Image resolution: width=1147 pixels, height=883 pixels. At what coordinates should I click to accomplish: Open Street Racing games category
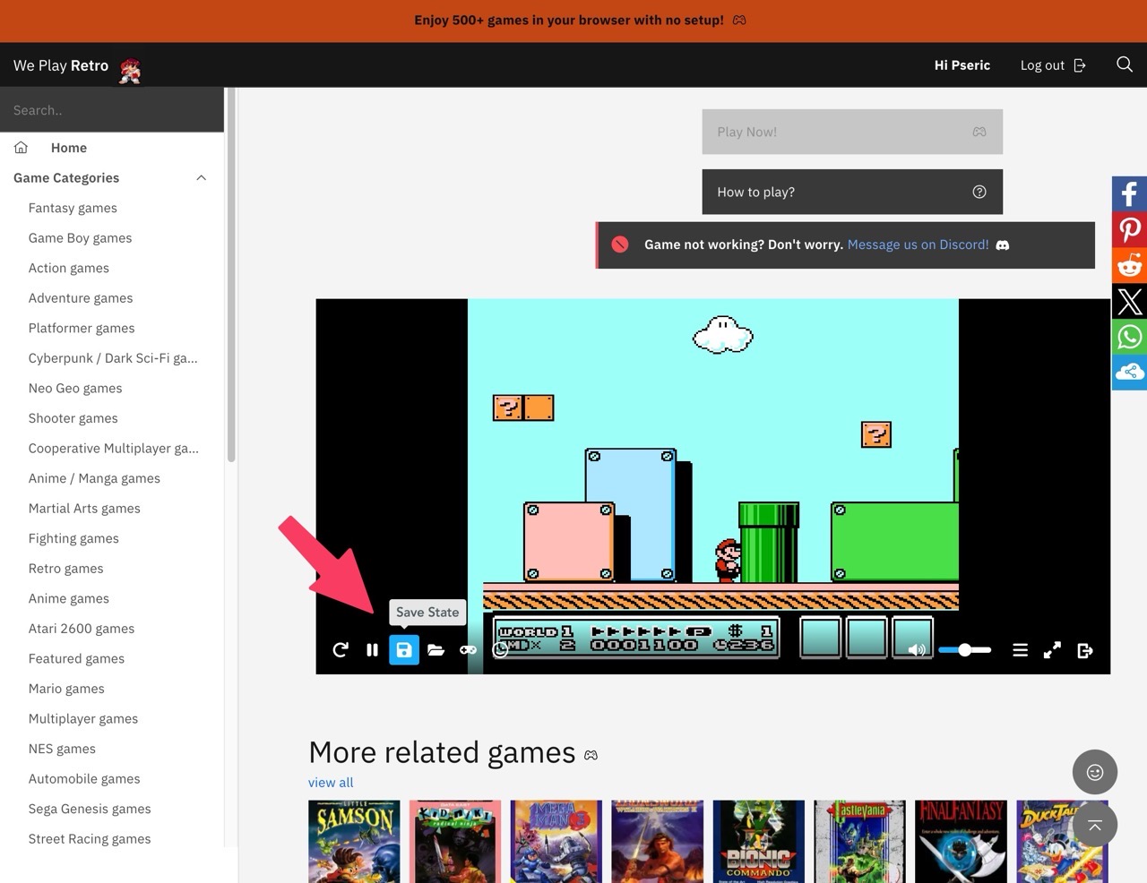click(x=90, y=839)
